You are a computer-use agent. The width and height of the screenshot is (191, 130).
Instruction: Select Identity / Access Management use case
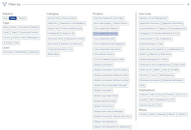pos(153,18)
